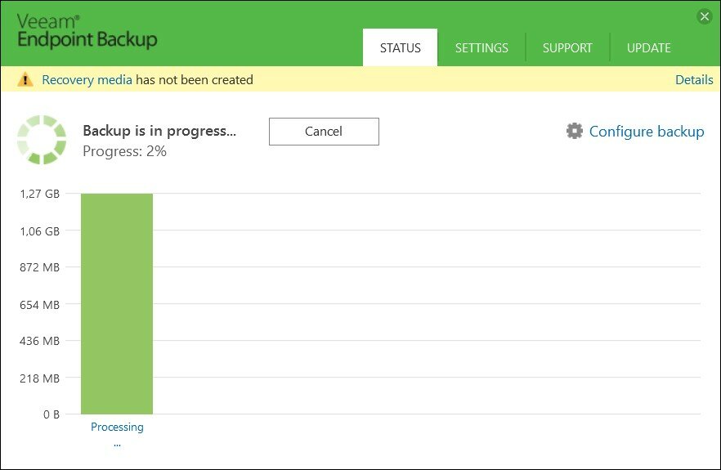Close the Veeam Endpoint Backup window
721x470 pixels.
705,17
